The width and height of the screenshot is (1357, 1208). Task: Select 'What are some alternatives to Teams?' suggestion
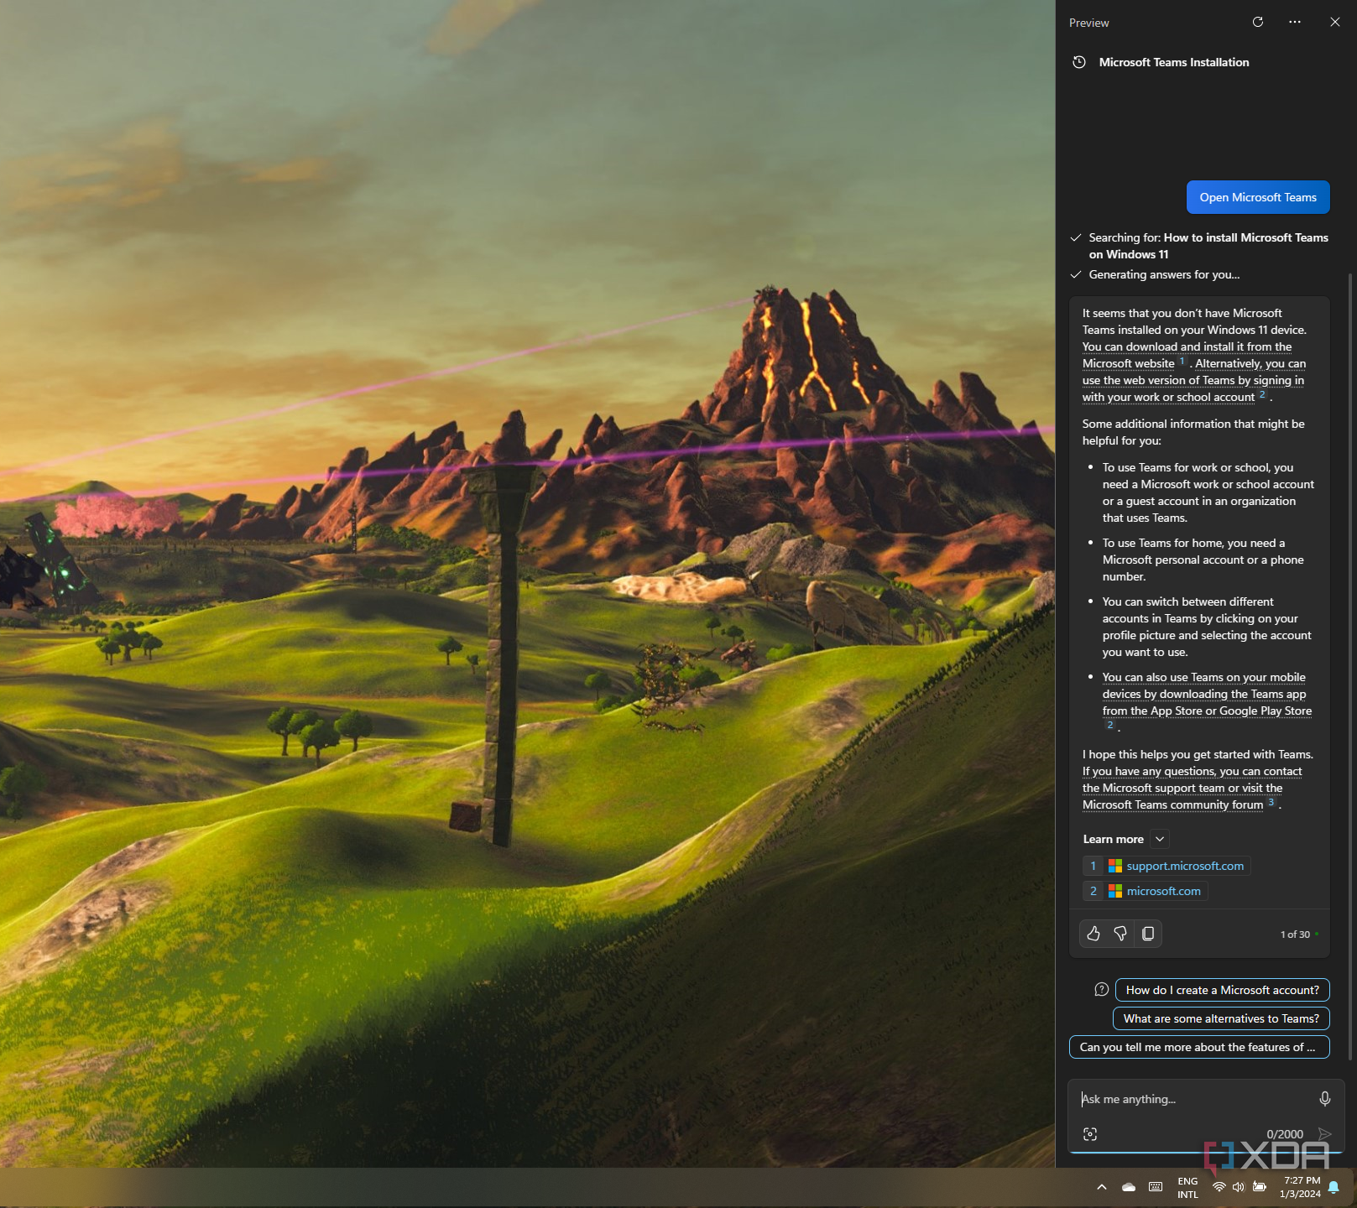1221,1018
